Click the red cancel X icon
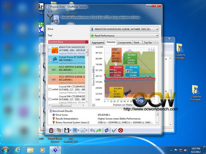The image size is (206, 154). [121, 130]
